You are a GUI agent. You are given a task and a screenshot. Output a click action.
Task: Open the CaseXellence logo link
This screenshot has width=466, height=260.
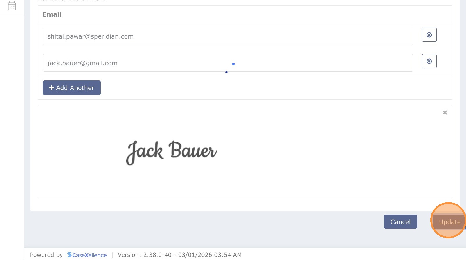click(87, 255)
